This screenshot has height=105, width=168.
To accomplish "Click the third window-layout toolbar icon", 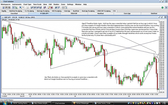I will point(9,8).
